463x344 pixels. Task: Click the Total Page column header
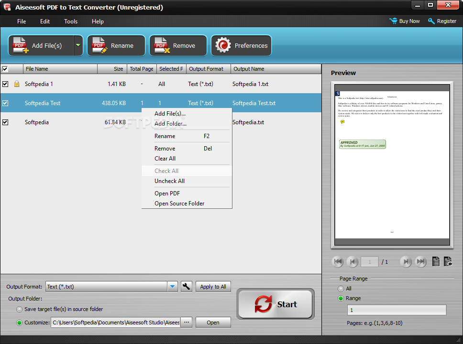point(142,69)
